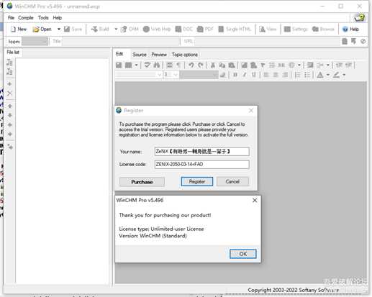Screen dimensions: 372x297
Task: Click the New project toolbar icon
Action: (x=13, y=29)
